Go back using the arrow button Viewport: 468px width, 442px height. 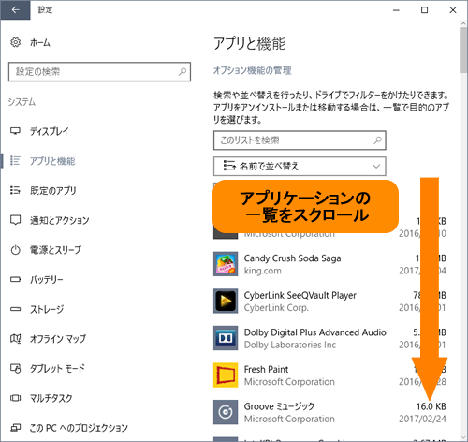[x=15, y=10]
